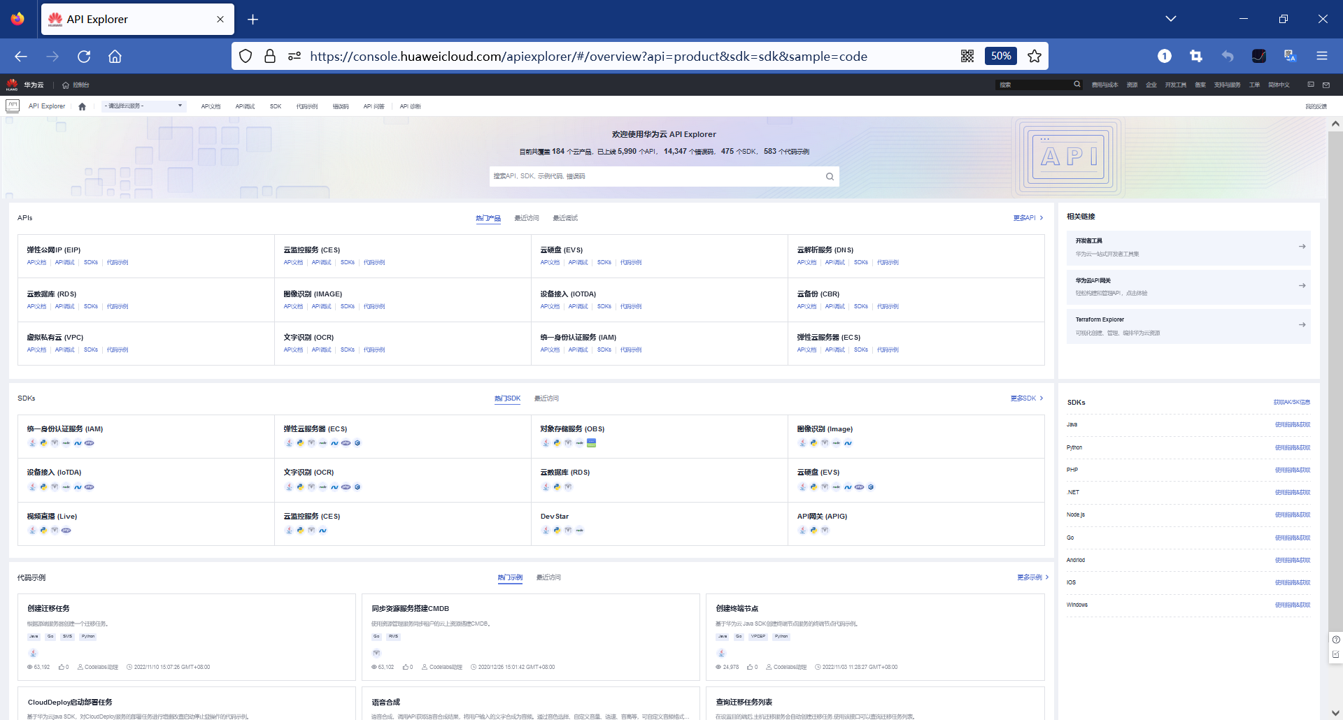1343x720 pixels.
Task: Open SDKs link under 云硬盘 (EVS)
Action: tap(604, 263)
